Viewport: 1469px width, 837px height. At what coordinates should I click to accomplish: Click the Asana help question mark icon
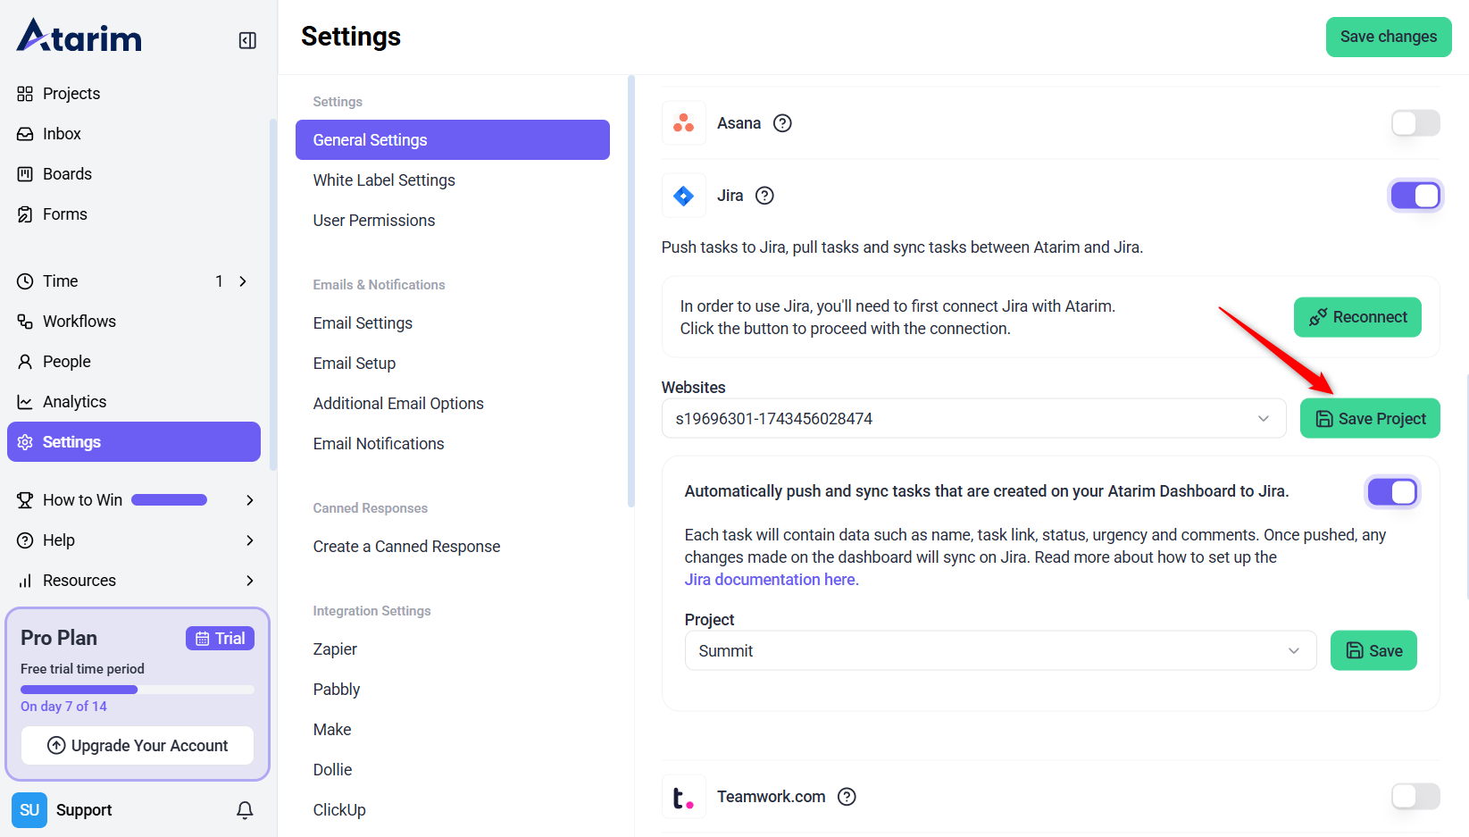pyautogui.click(x=782, y=123)
